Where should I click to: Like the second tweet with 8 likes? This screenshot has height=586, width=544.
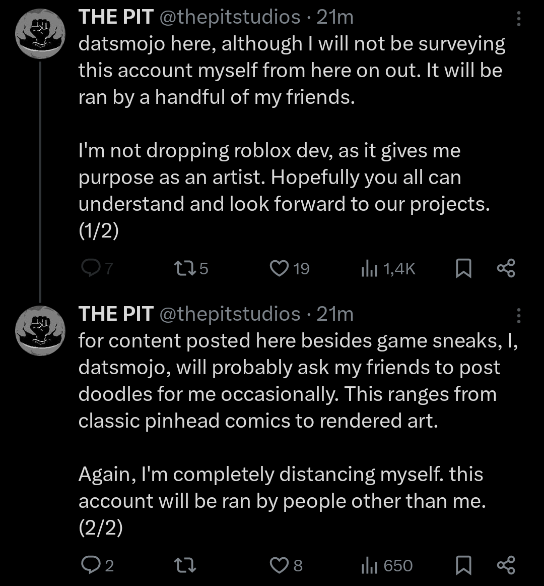[279, 565]
